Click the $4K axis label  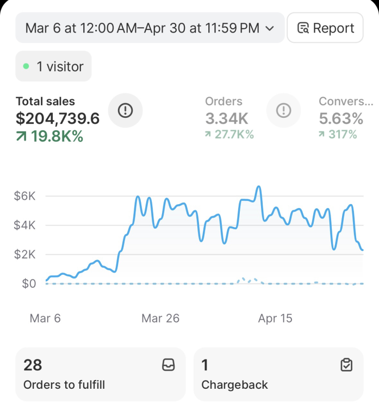click(x=24, y=225)
